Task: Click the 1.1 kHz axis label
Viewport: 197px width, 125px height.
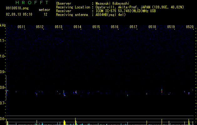Action: click(x=2, y=41)
